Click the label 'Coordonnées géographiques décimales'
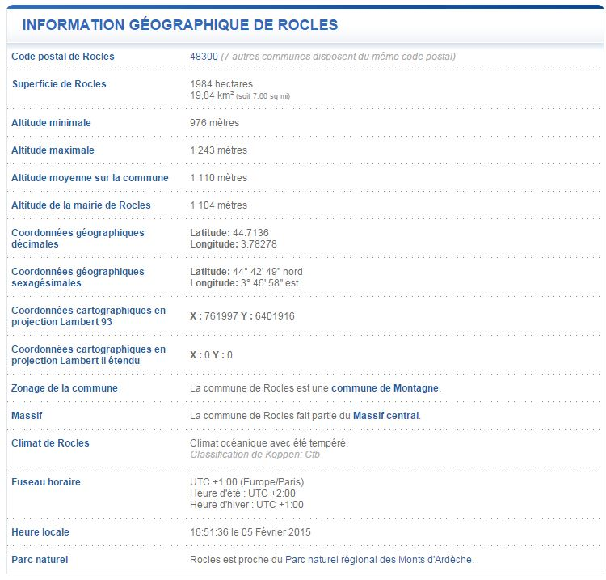The width and height of the screenshot is (606, 580). click(x=78, y=239)
